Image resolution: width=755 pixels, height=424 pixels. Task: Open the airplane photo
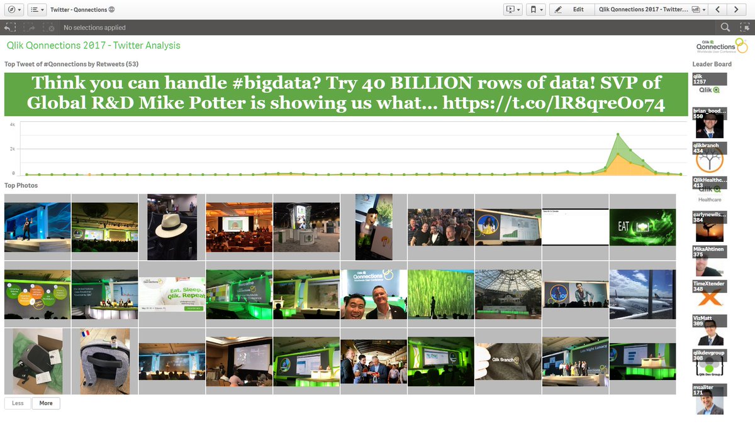tap(642, 294)
